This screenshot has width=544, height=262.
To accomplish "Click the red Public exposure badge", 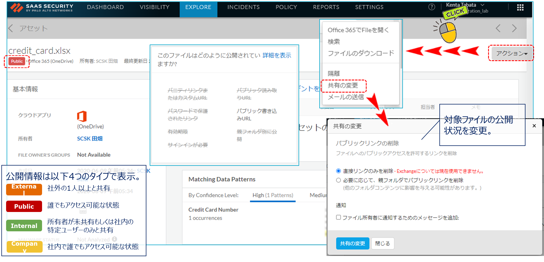I will [17, 61].
